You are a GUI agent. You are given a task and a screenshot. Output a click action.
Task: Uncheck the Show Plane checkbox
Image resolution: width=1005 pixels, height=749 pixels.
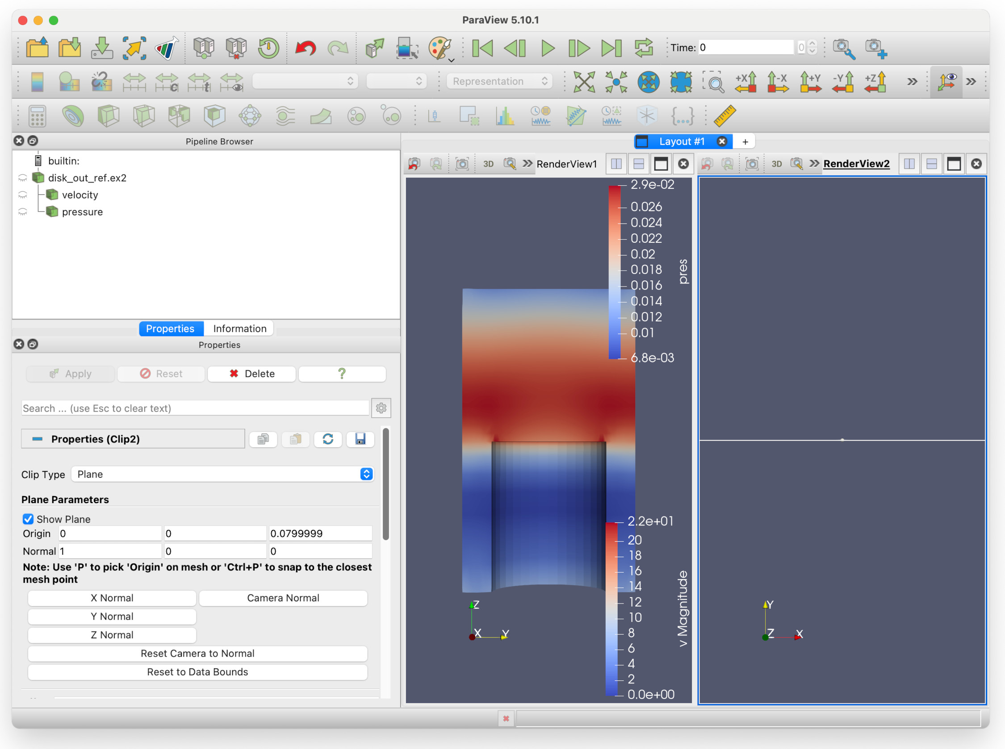click(28, 519)
